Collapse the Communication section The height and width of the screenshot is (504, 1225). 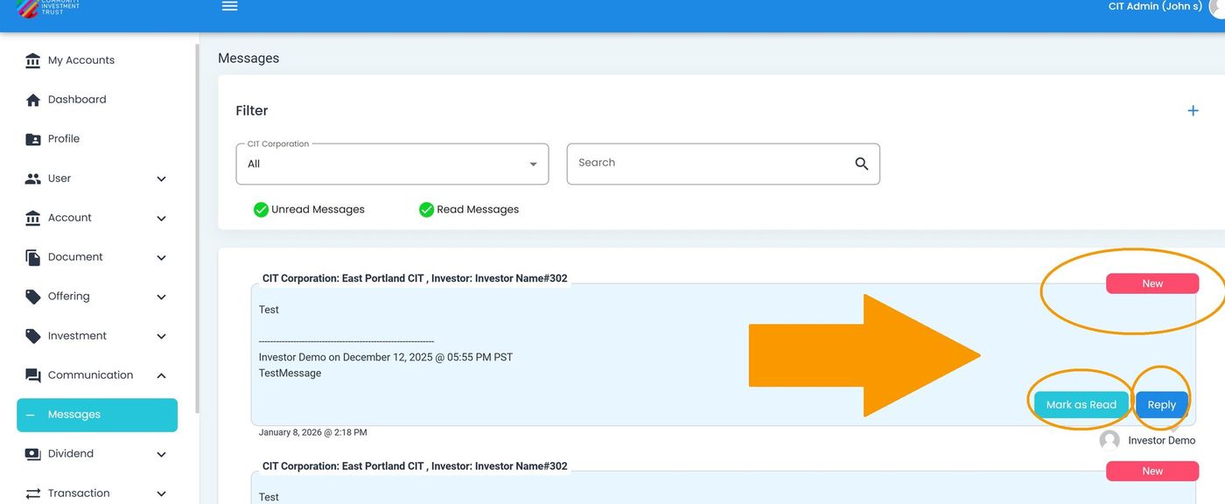pyautogui.click(x=161, y=375)
